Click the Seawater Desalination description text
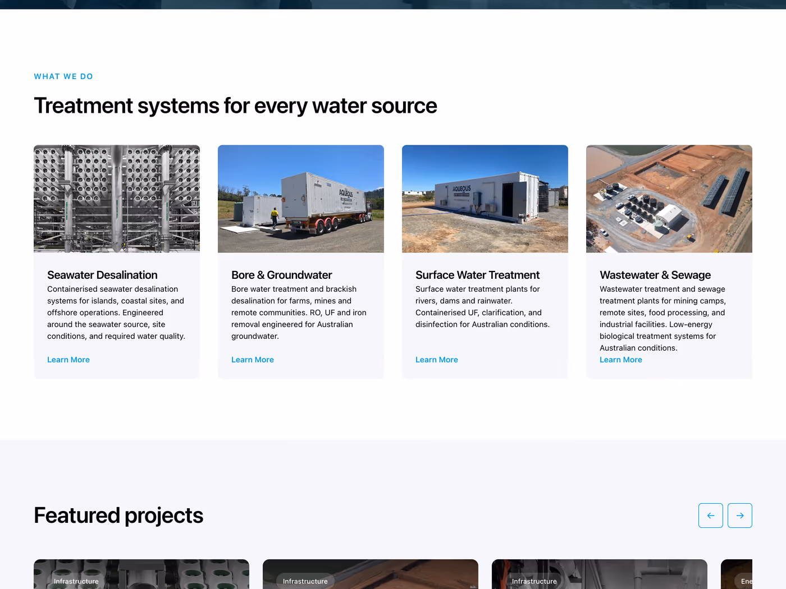The height and width of the screenshot is (589, 786). (x=116, y=312)
